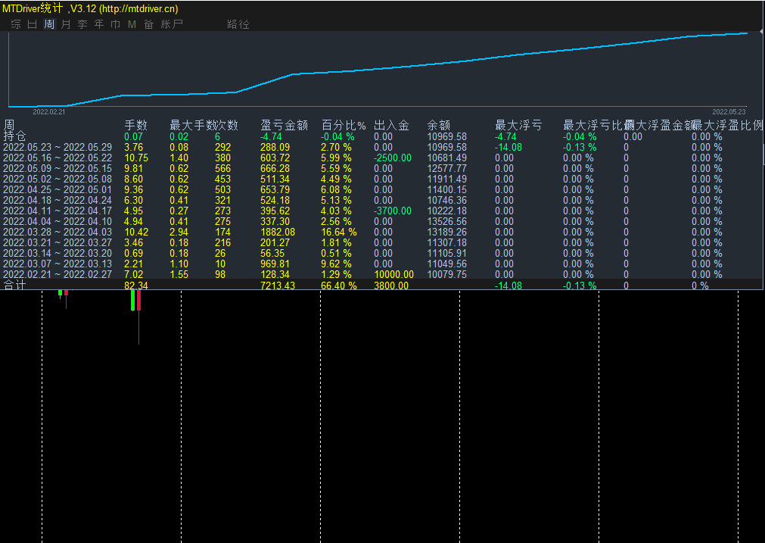
Task: Click the open position loss -4.74 in 盈亏金额
Action: coord(271,137)
